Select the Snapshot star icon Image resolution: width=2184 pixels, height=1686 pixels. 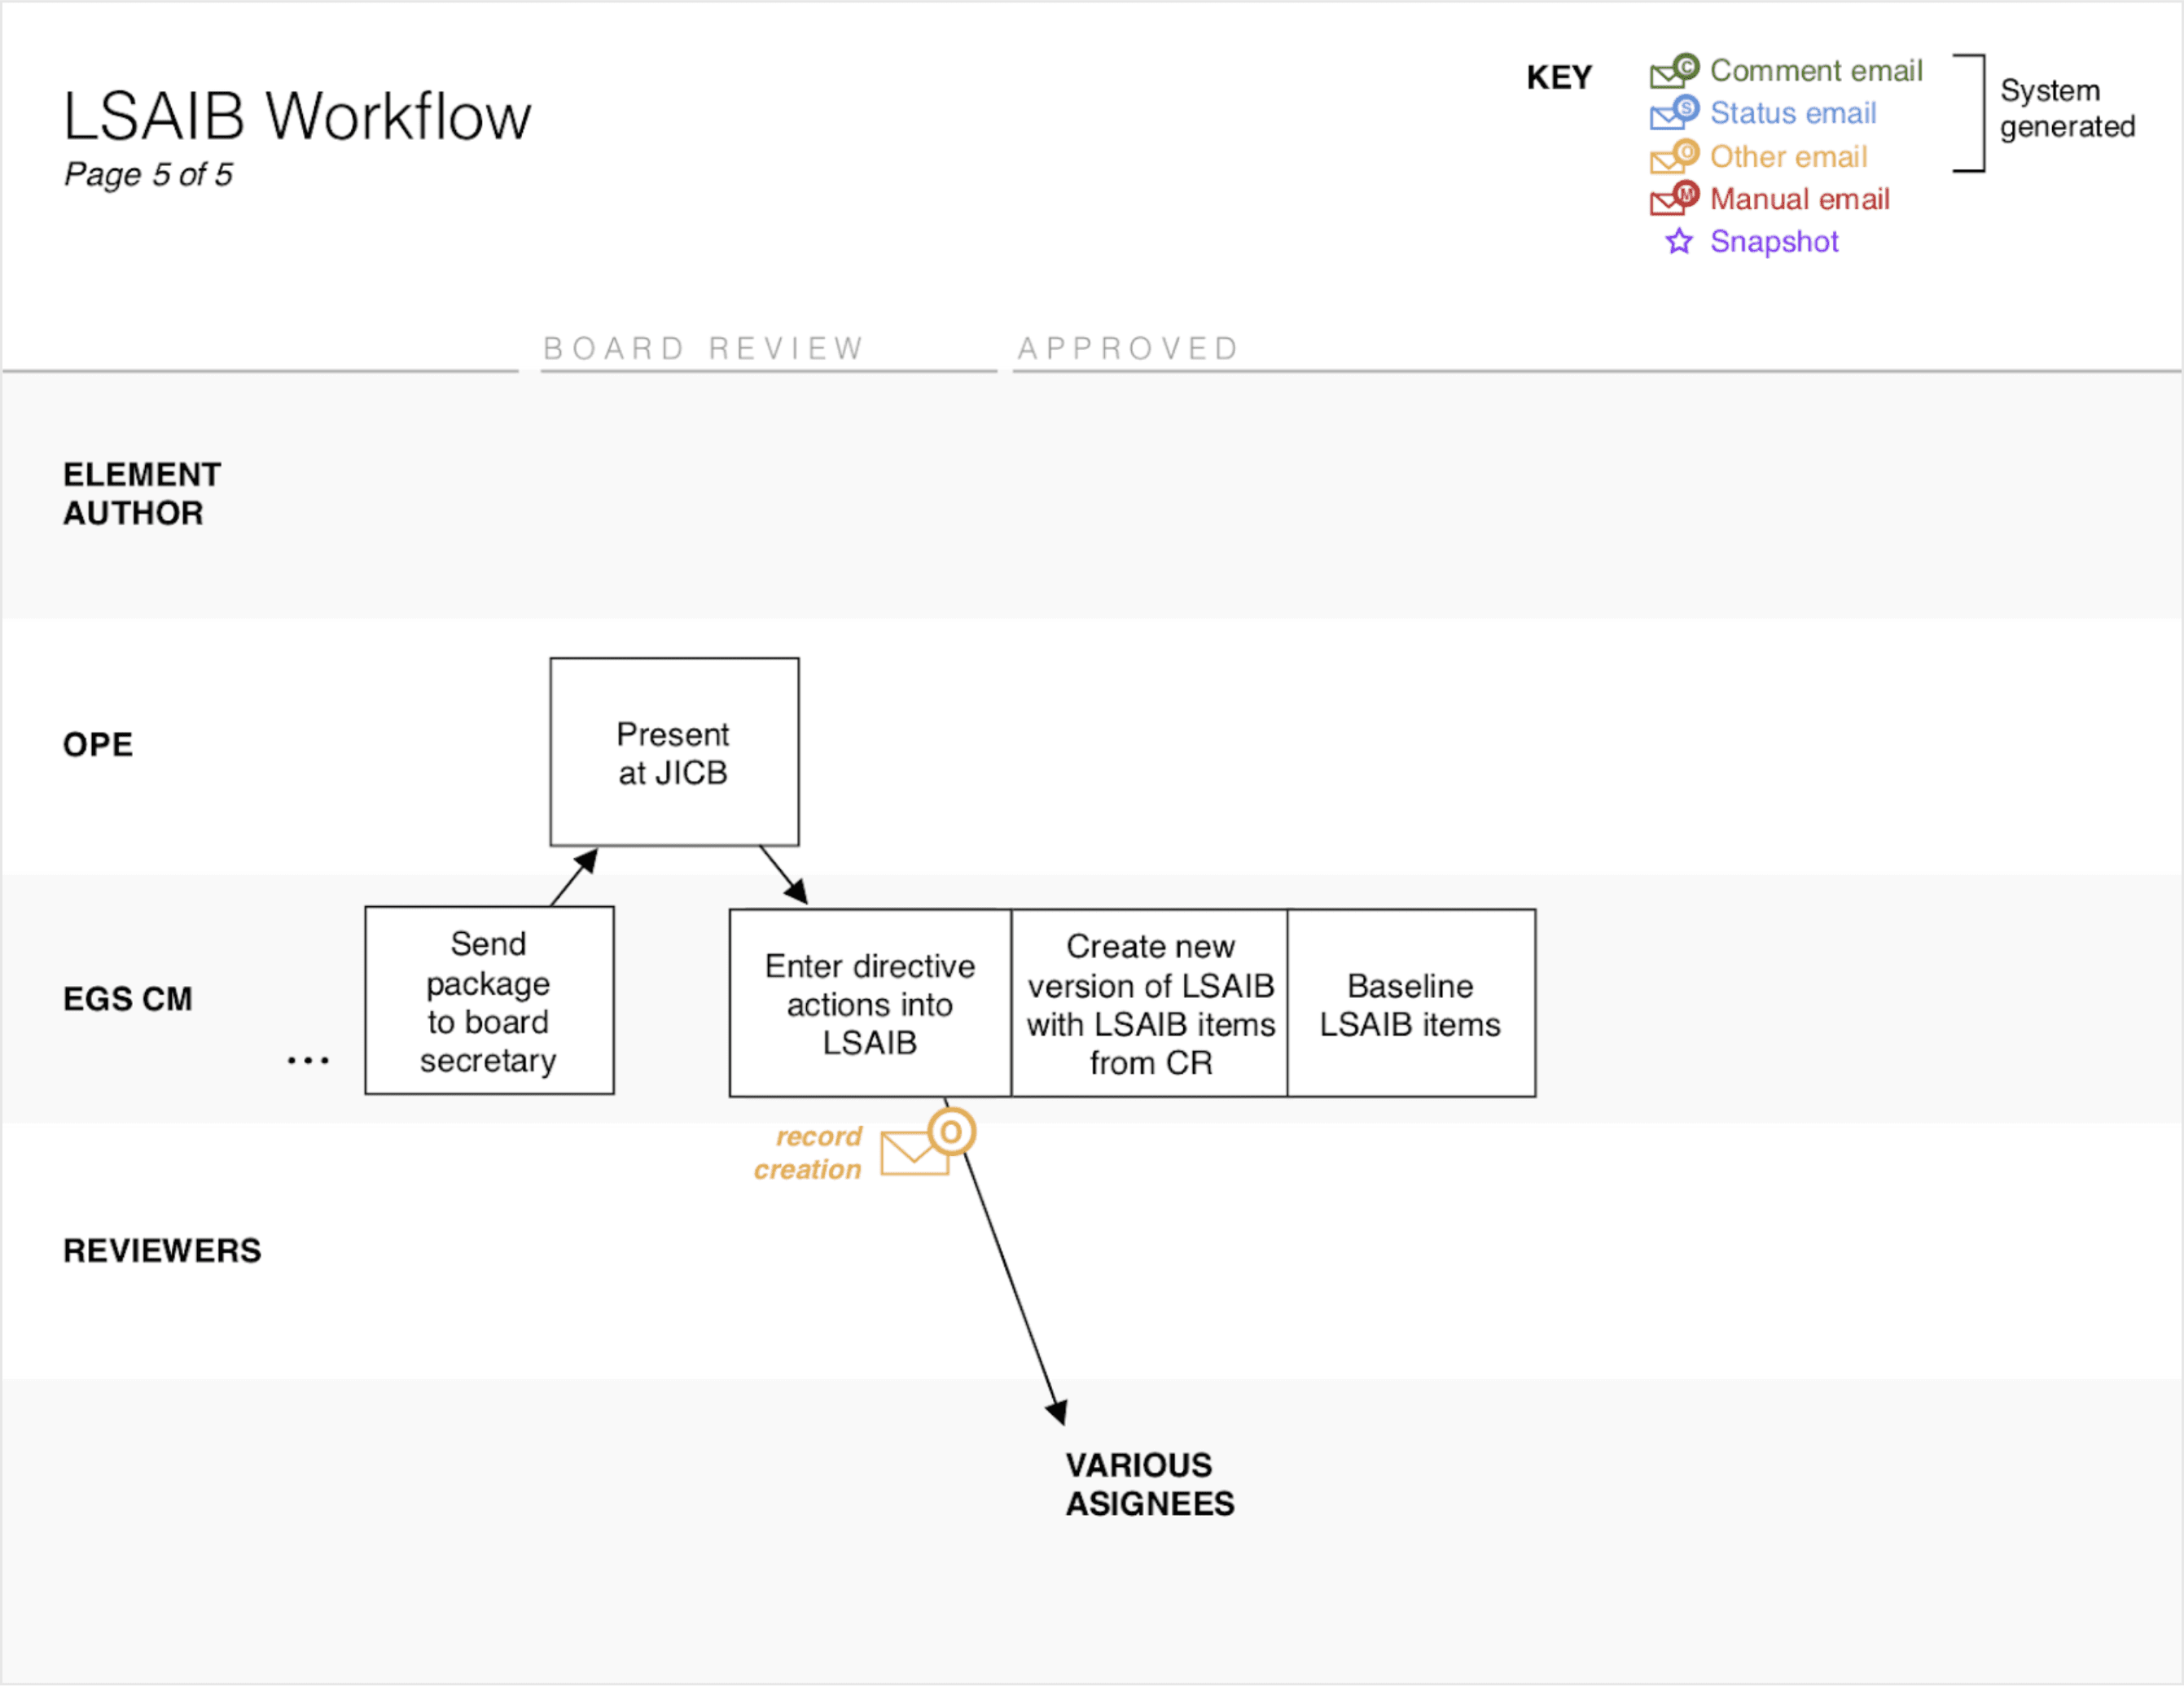coord(1680,242)
